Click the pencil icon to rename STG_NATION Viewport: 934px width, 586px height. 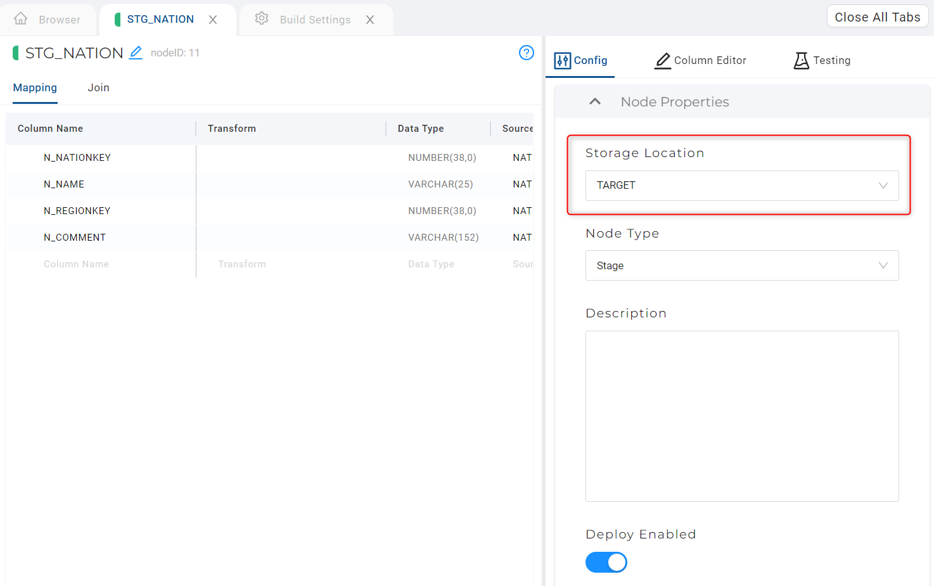point(136,53)
